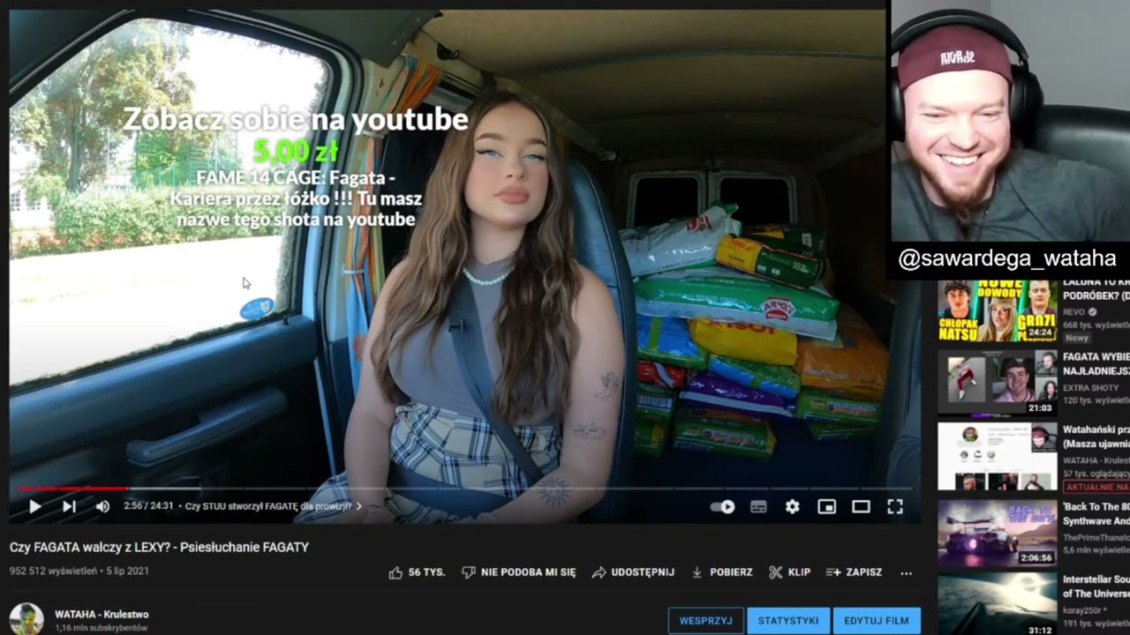This screenshot has height=635, width=1130.
Task: Click the 'NIE PODOBA MI SIĘ' dislike button
Action: pyautogui.click(x=519, y=572)
